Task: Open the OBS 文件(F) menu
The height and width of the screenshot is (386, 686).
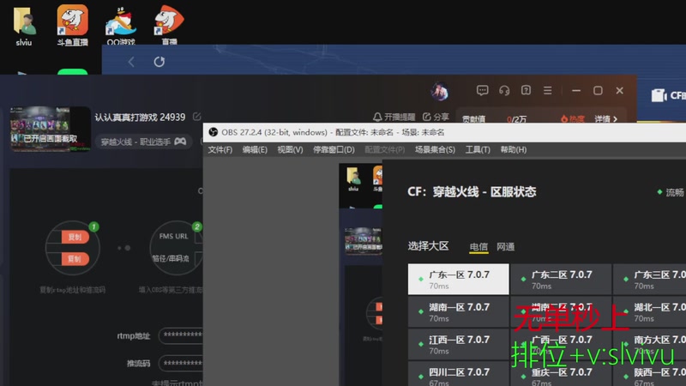Action: point(220,149)
